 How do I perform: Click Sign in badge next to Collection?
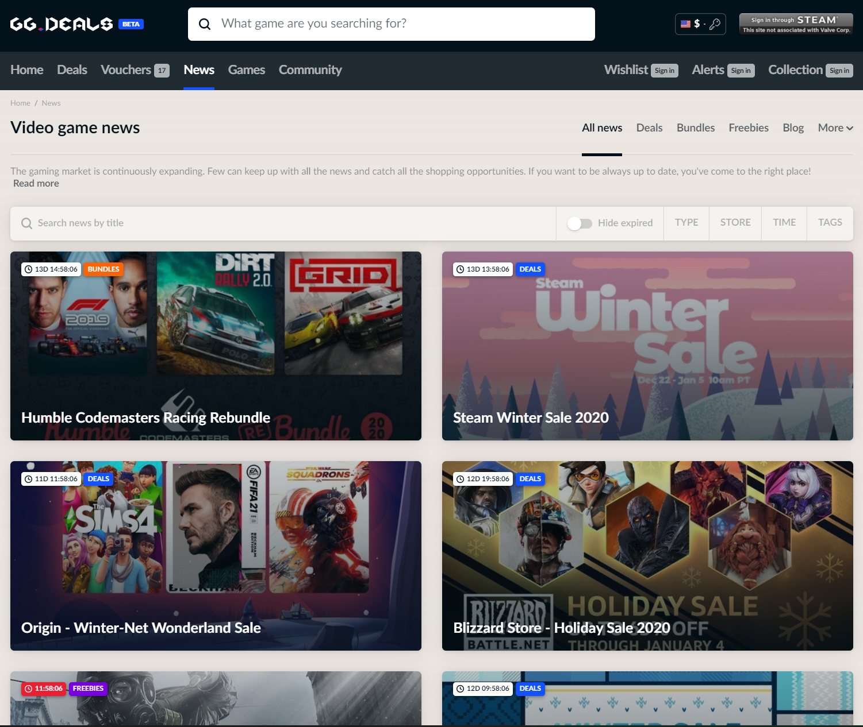coord(839,71)
